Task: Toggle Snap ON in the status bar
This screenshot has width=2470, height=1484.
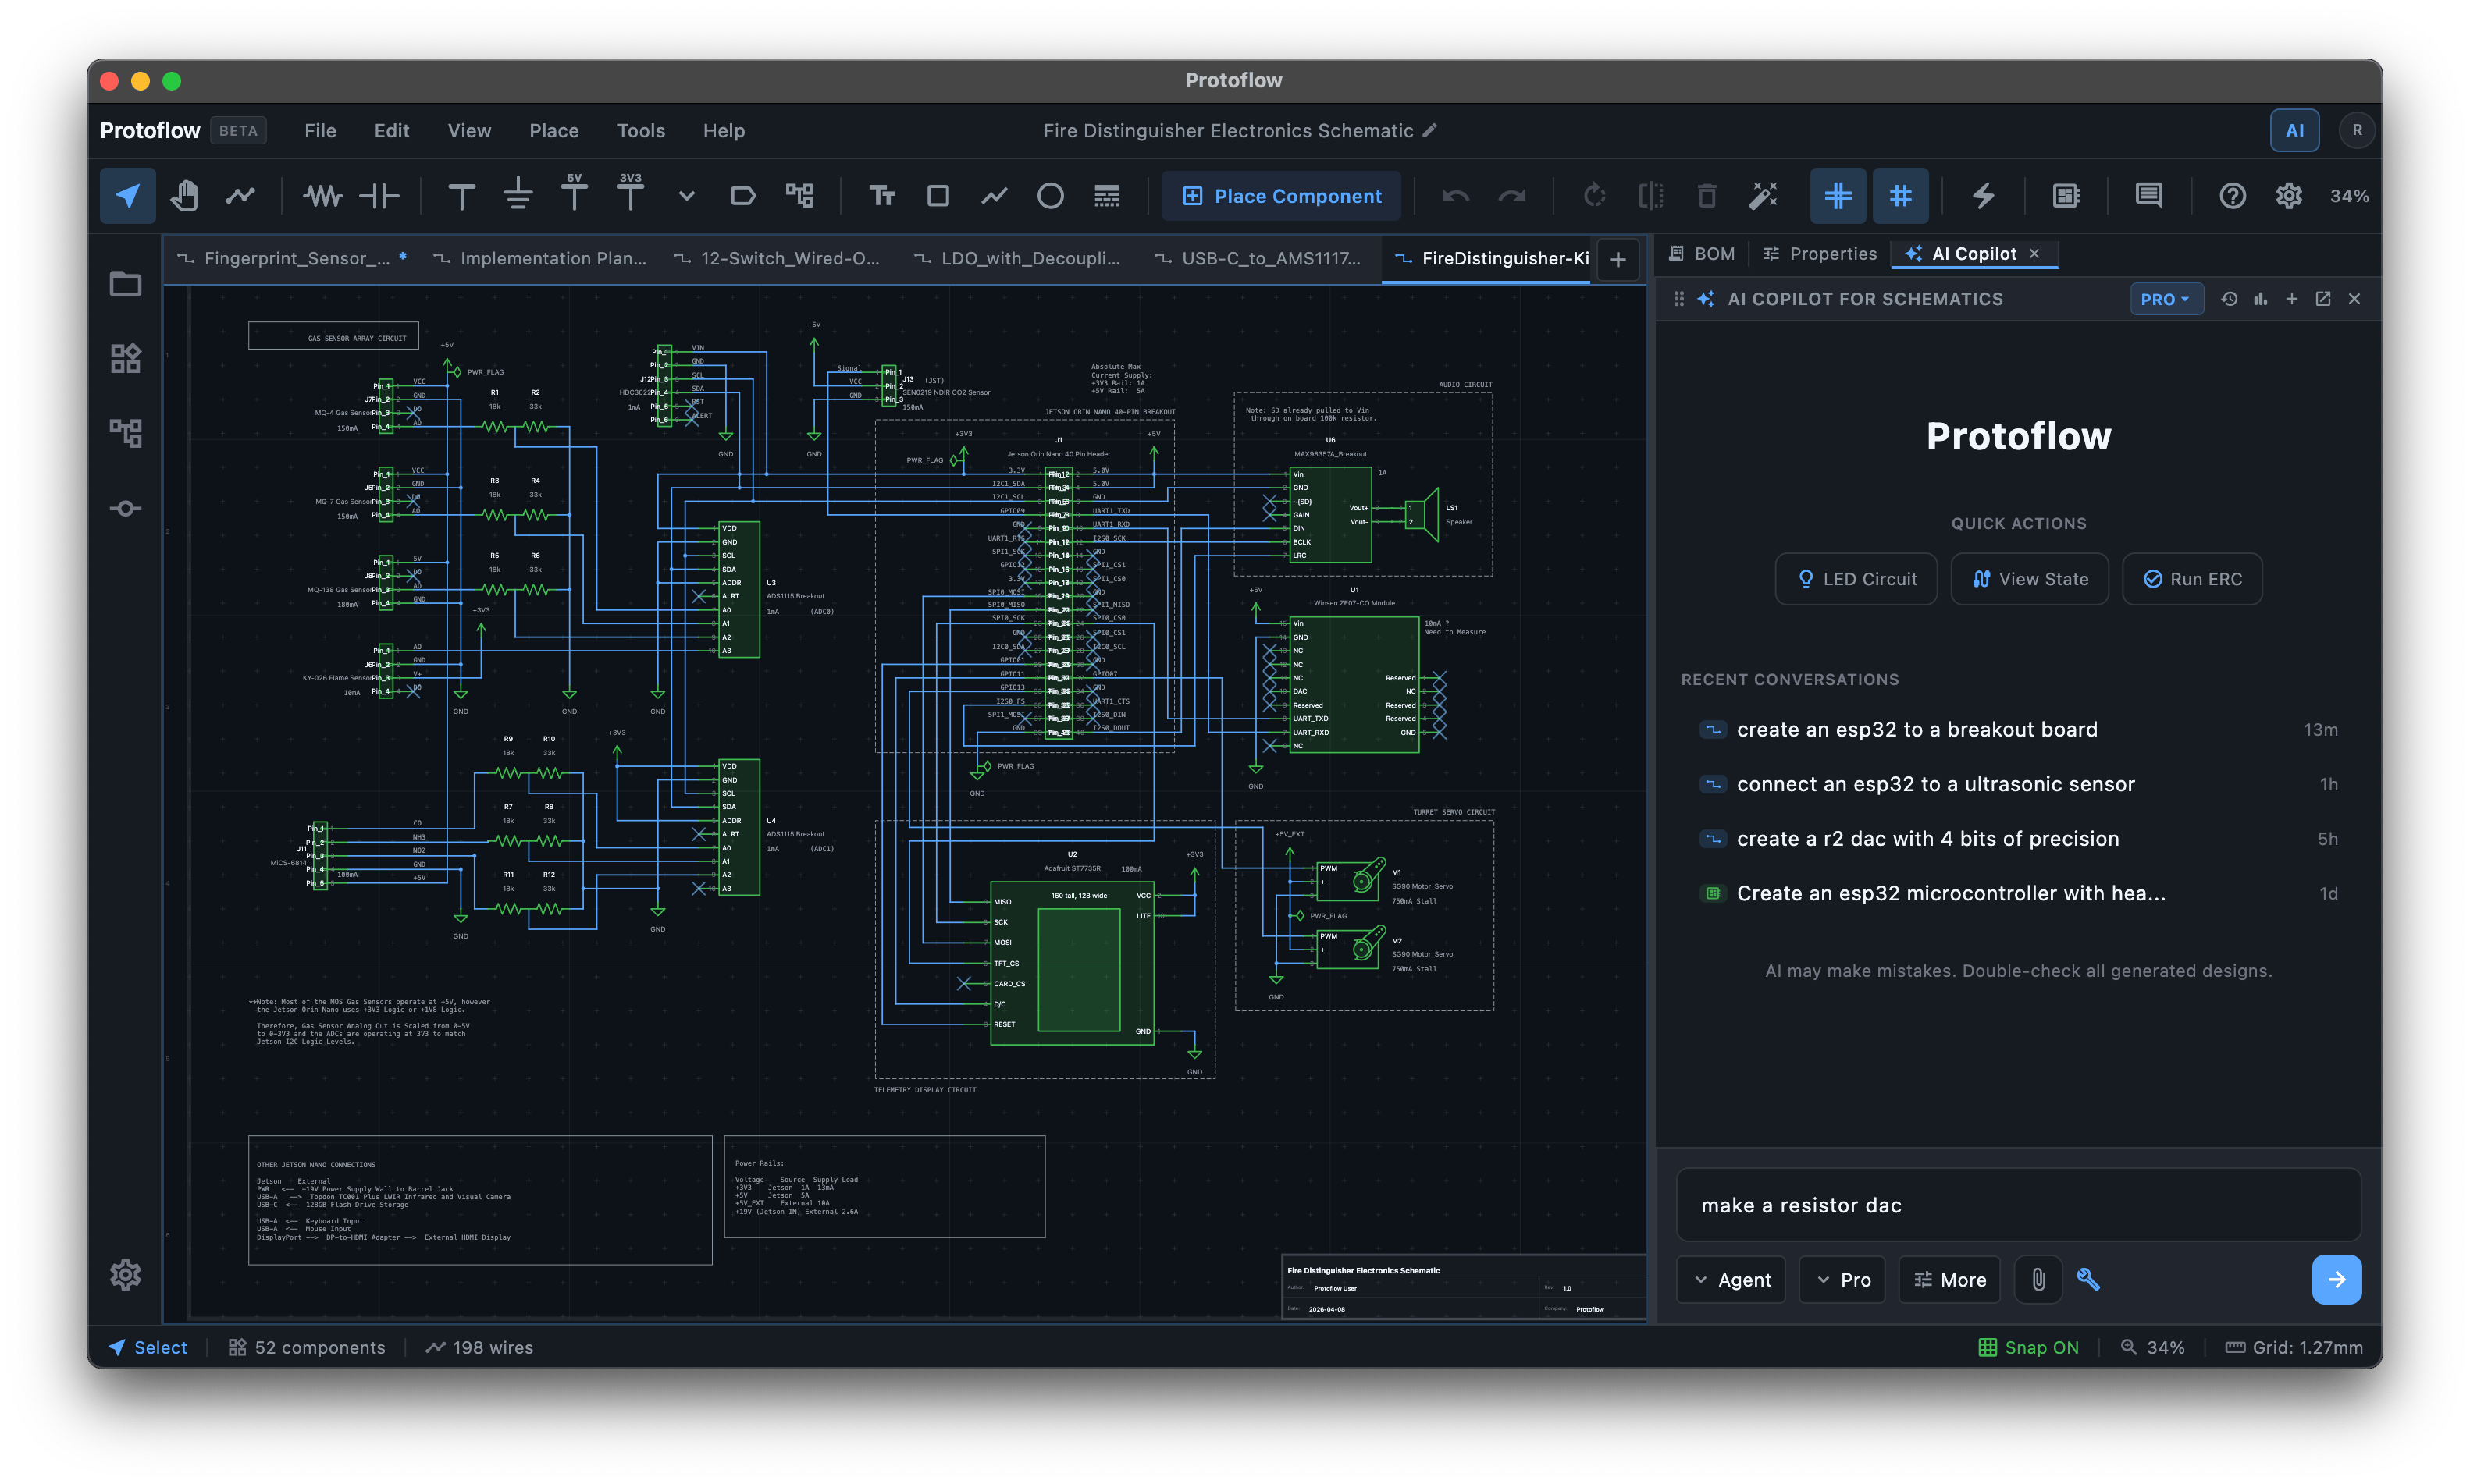Action: pos(2029,1348)
